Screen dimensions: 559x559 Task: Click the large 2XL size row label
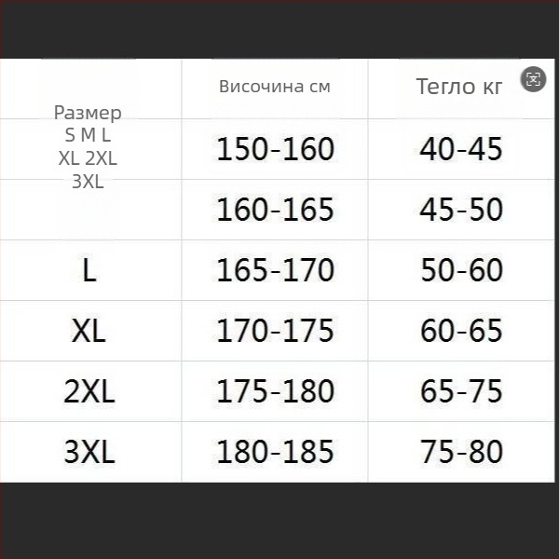[x=89, y=391]
